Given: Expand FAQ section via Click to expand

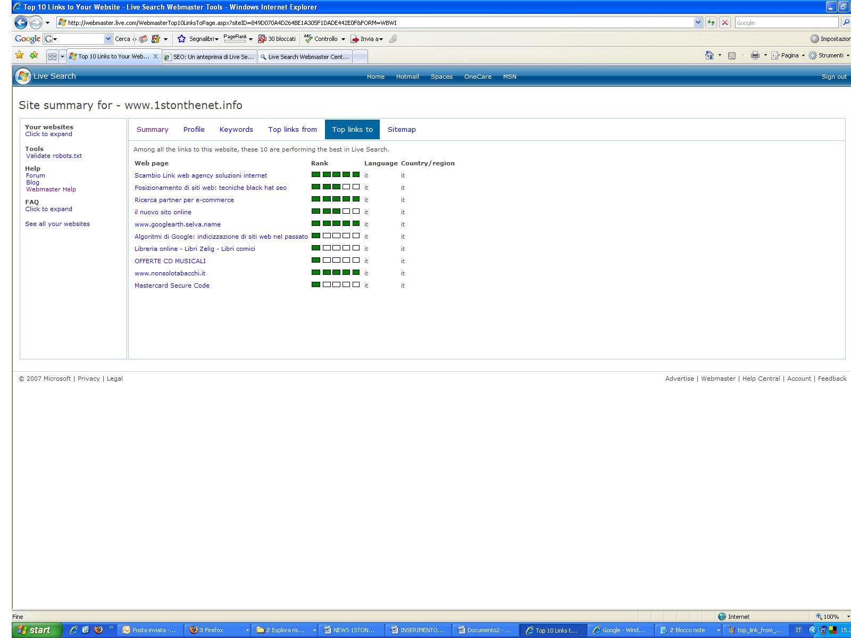Looking at the screenshot, I should (x=48, y=209).
